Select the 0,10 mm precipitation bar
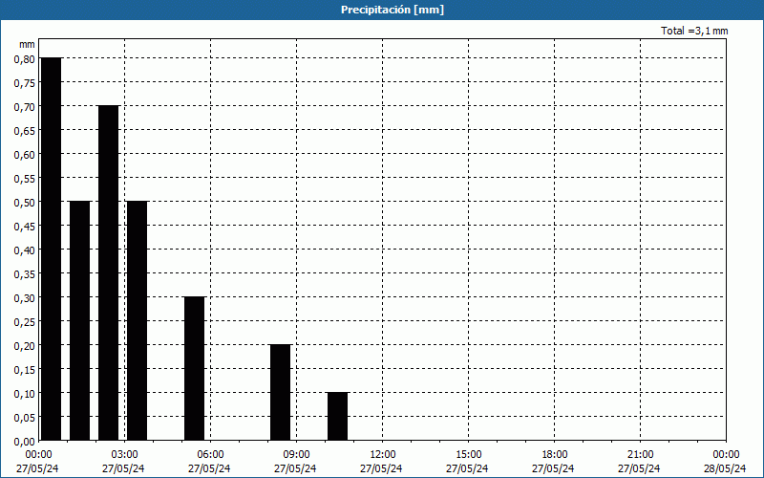Image resolution: width=764 pixels, height=478 pixels. click(338, 416)
